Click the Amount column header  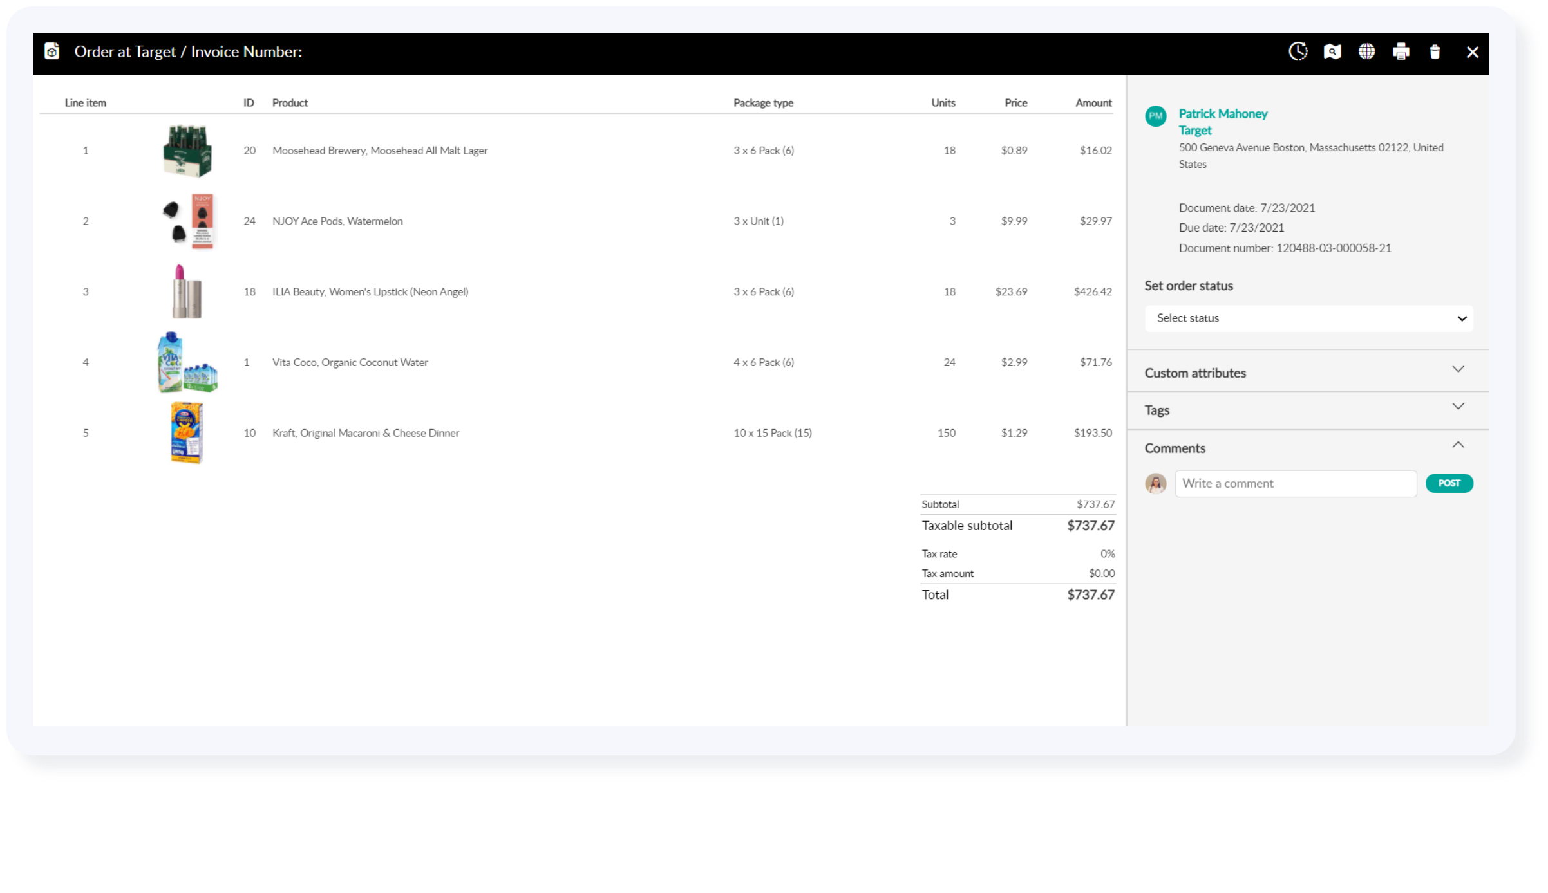tap(1093, 103)
